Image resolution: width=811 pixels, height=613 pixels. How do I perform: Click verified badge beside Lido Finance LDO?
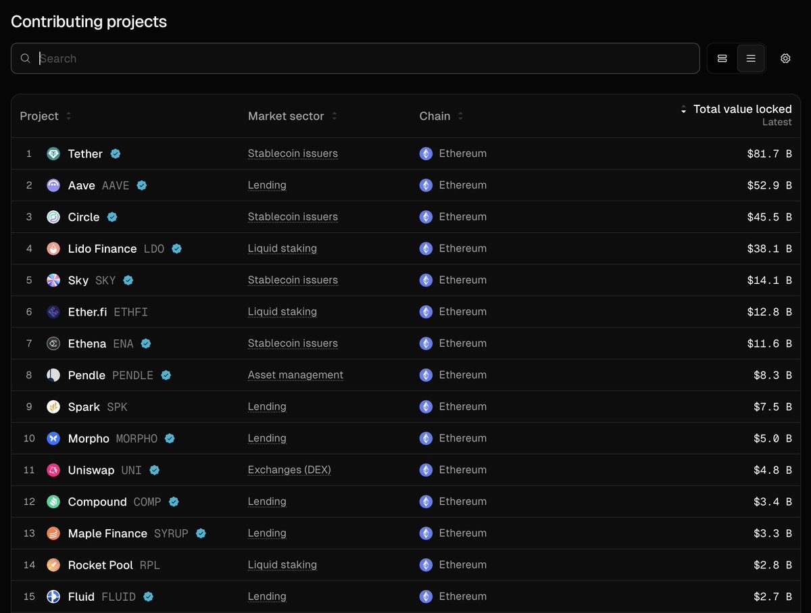pos(176,249)
